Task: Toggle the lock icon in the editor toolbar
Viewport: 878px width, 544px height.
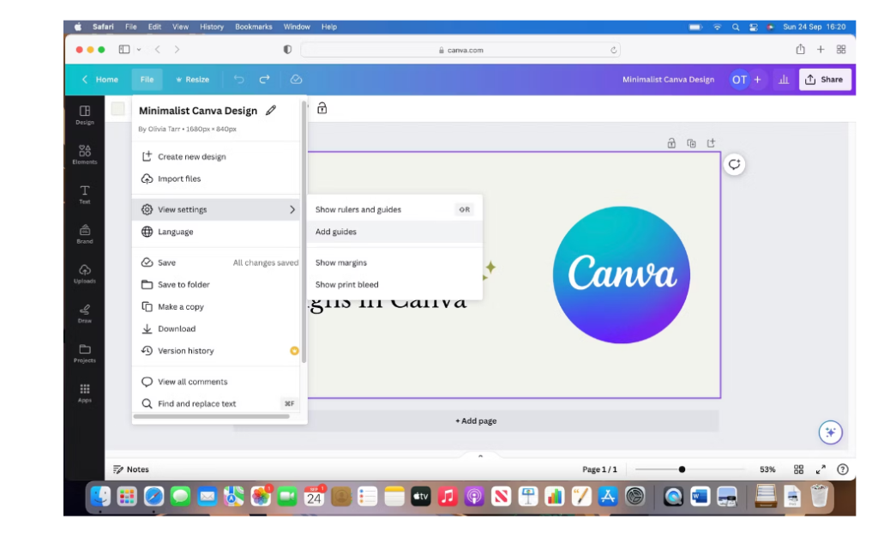Action: tap(322, 108)
